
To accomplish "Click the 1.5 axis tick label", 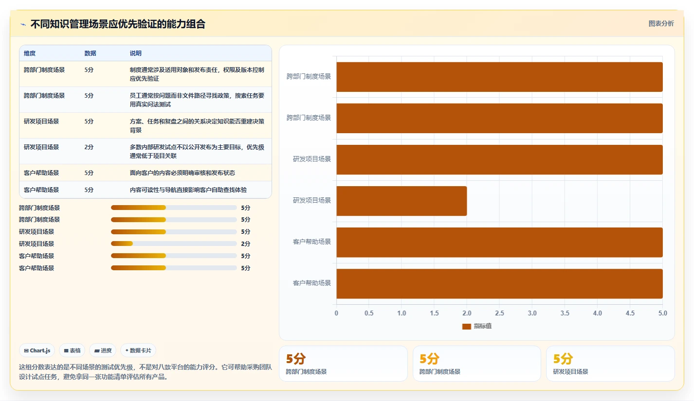I will [434, 313].
